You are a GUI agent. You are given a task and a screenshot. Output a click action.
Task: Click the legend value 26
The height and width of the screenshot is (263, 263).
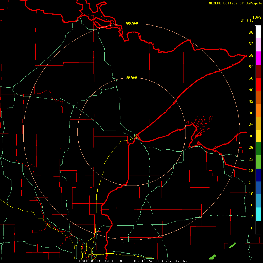(251, 148)
